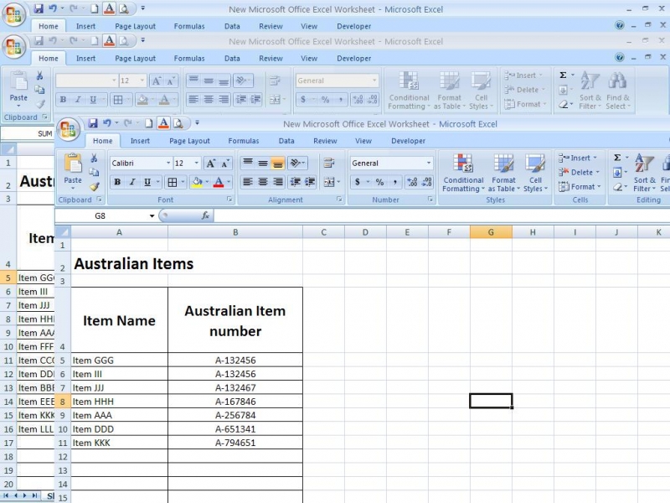Click Format as Table in the active Styles group
The width and height of the screenshot is (670, 503).
pyautogui.click(x=503, y=172)
